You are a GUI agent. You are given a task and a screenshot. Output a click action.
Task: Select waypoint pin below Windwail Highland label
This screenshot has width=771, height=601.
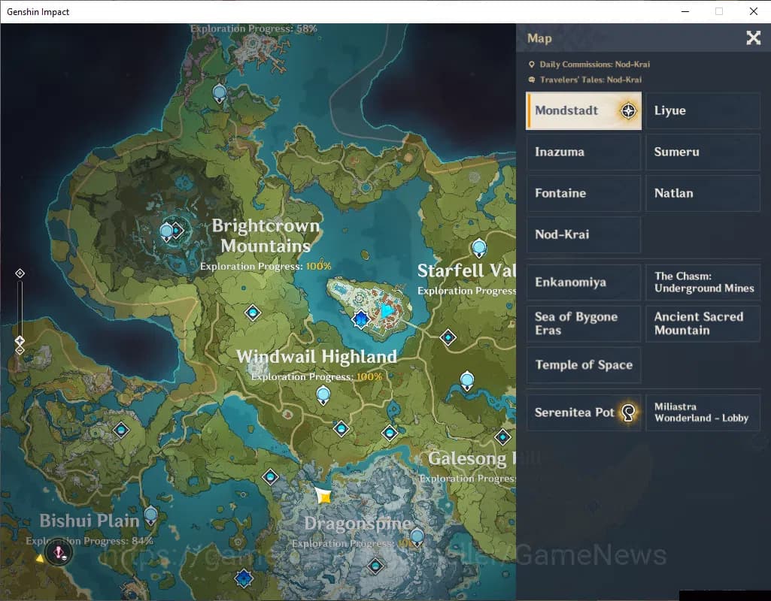pos(323,394)
